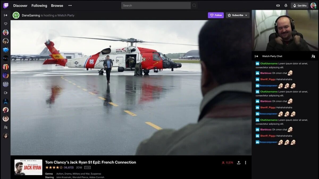This screenshot has height=179, width=319.
Task: Open the user profile avatar menu
Action: (x=313, y=6)
